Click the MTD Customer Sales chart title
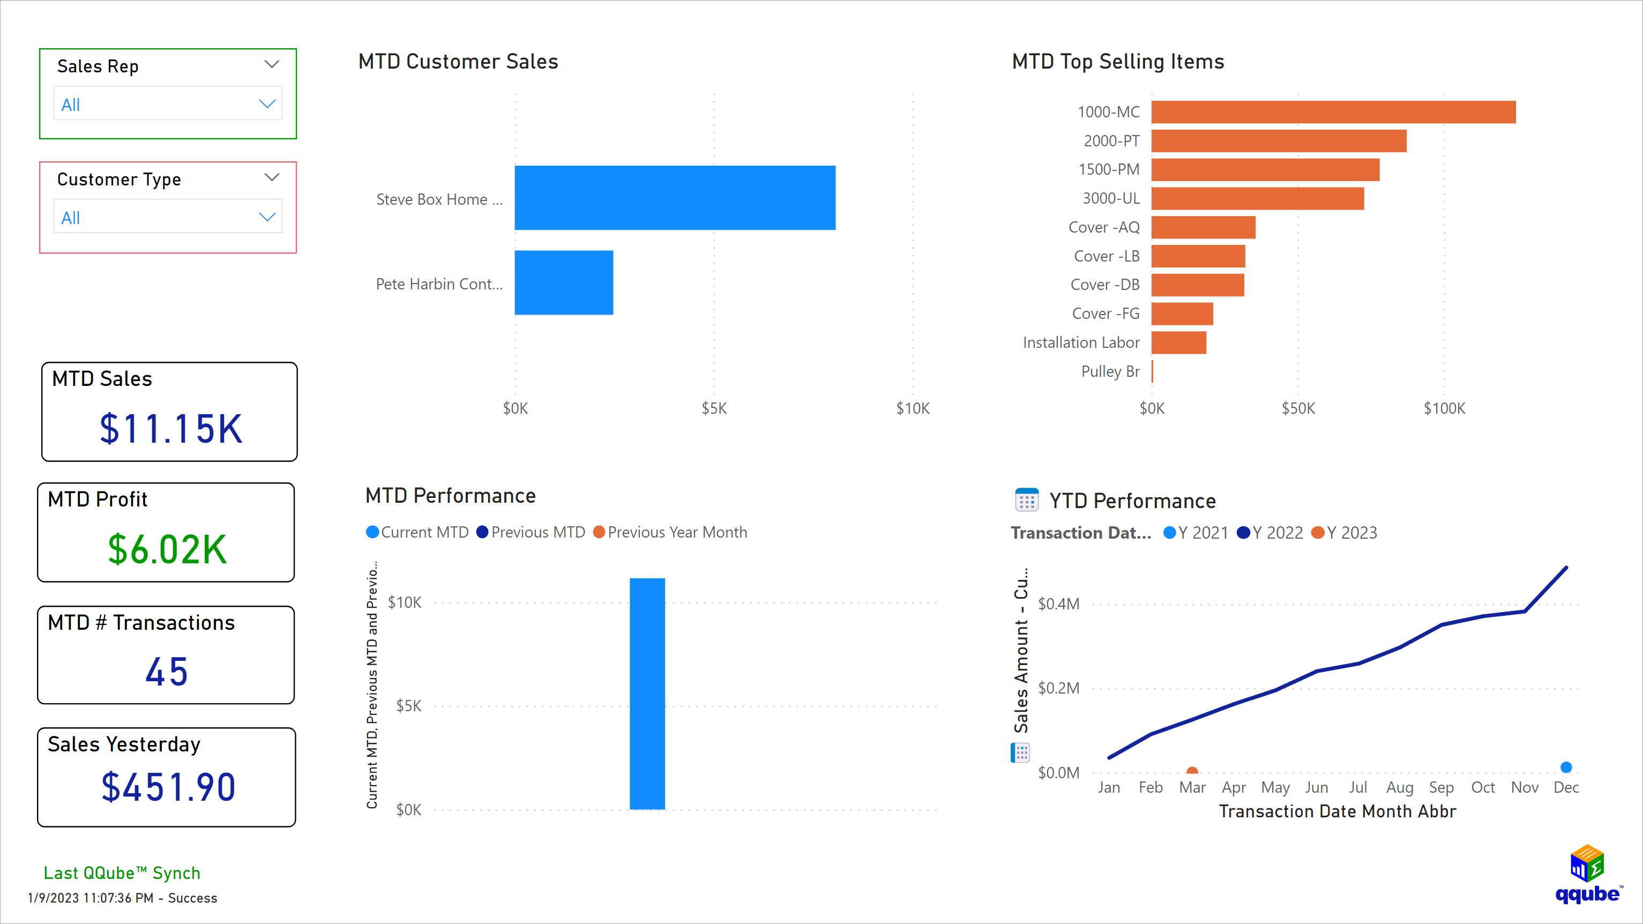The height and width of the screenshot is (924, 1643). (x=459, y=61)
